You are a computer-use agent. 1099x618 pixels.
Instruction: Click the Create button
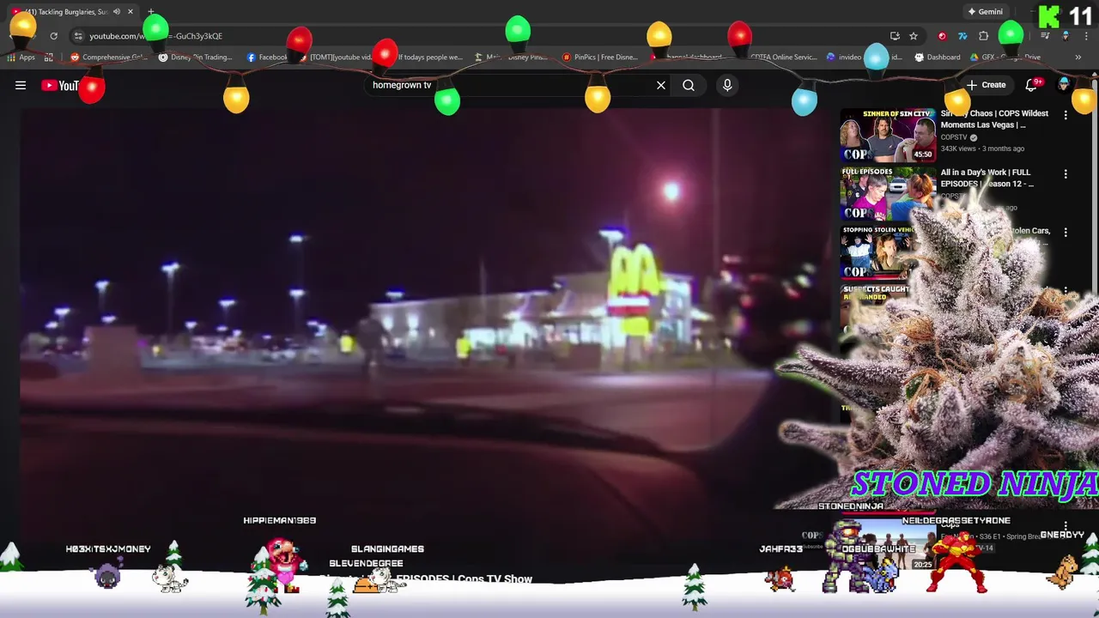986,85
